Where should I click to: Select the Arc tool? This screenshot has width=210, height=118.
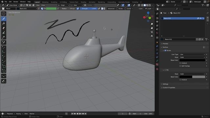click(4, 57)
